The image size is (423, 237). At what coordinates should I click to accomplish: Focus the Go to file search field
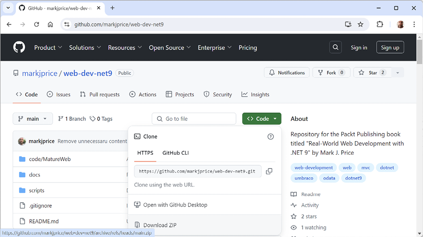[x=194, y=118]
